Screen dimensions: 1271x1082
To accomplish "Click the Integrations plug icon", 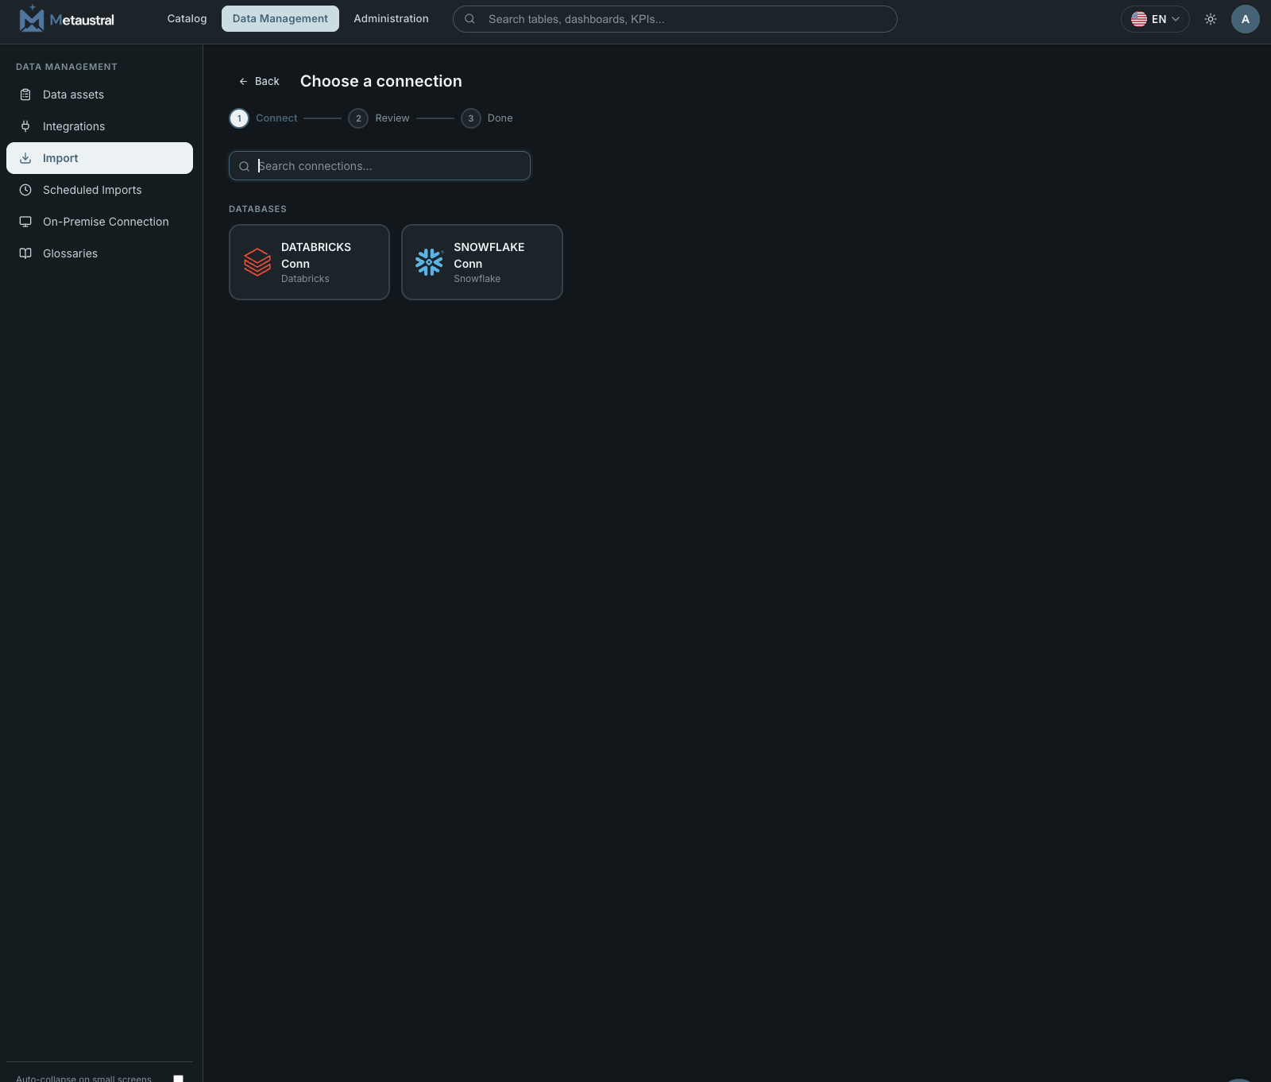I will click(25, 126).
